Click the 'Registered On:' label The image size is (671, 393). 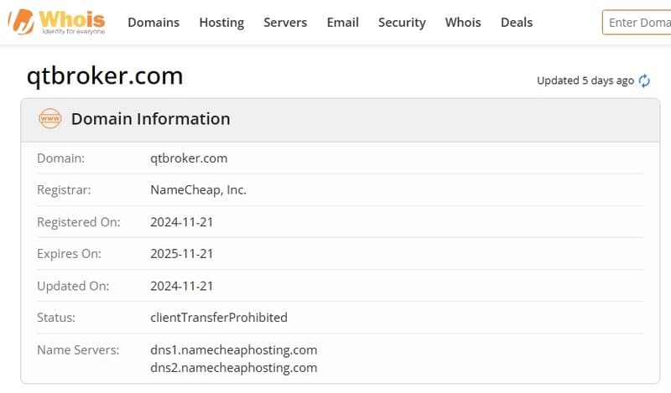78,222
